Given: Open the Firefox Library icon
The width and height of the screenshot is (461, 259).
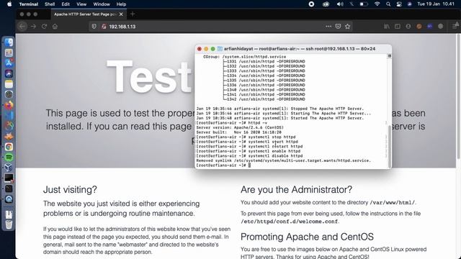Looking at the screenshot, I should 387,27.
